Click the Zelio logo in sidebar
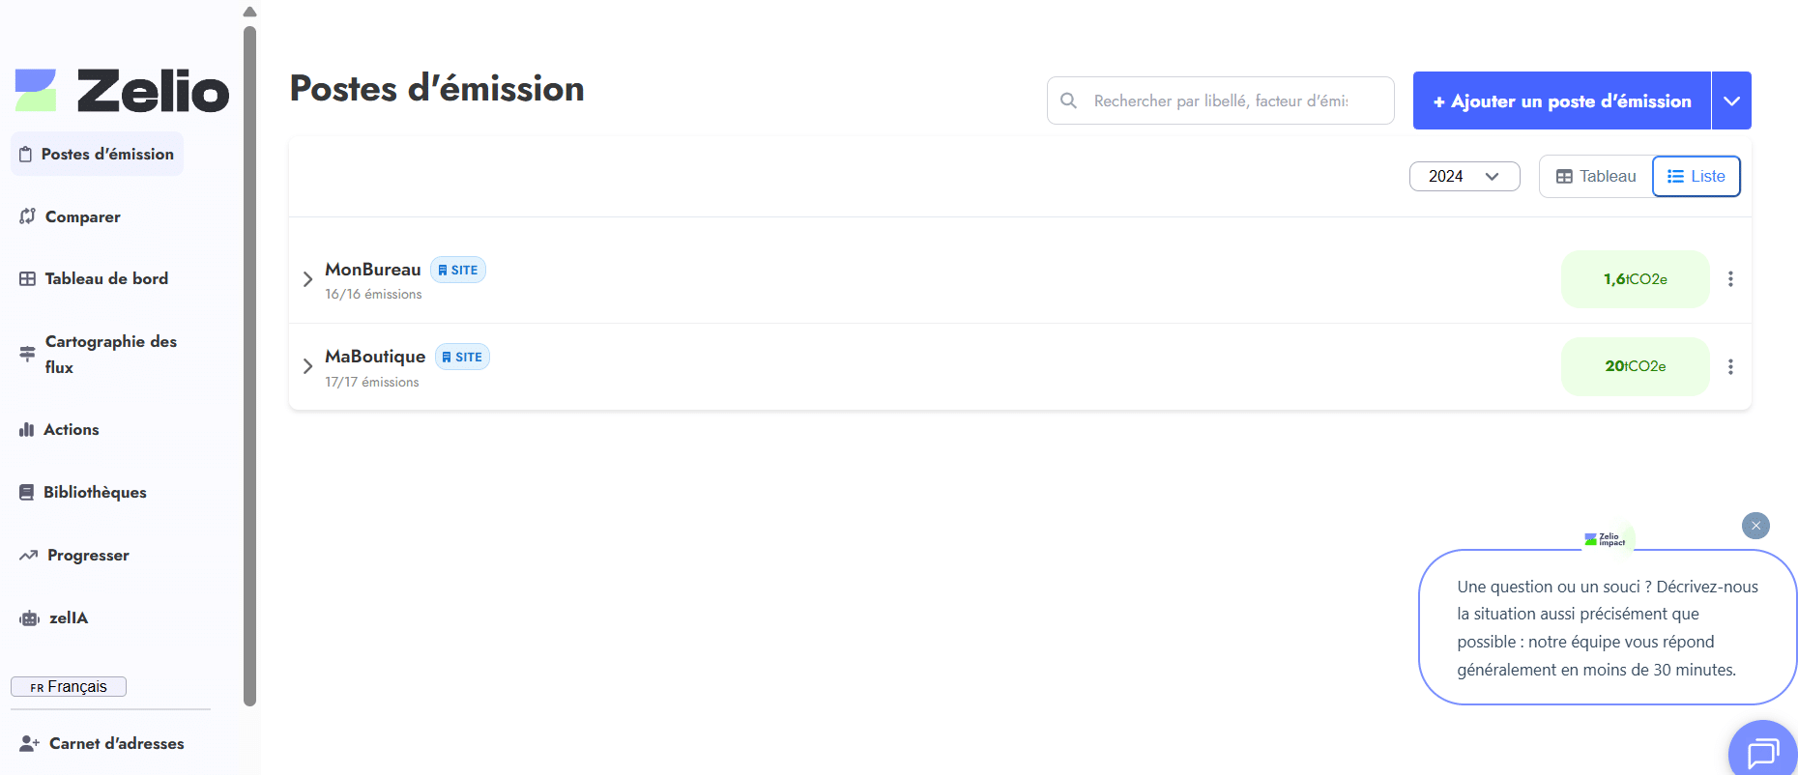 click(122, 91)
